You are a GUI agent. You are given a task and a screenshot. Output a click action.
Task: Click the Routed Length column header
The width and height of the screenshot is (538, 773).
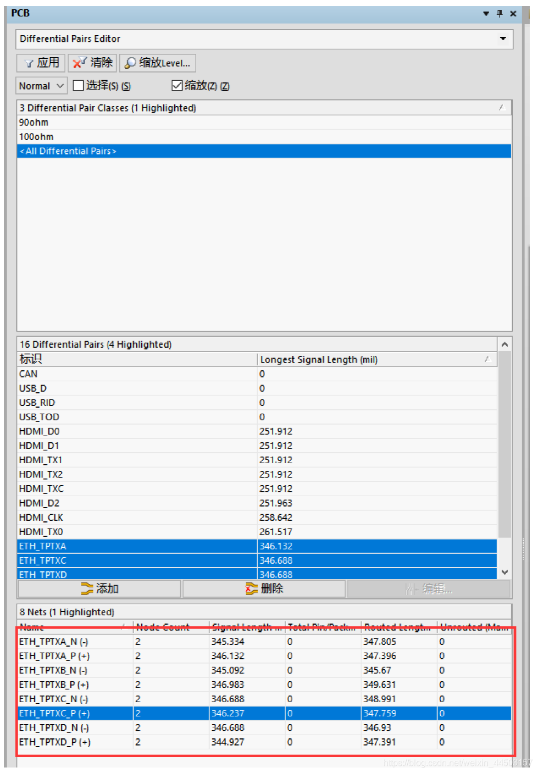click(x=398, y=627)
